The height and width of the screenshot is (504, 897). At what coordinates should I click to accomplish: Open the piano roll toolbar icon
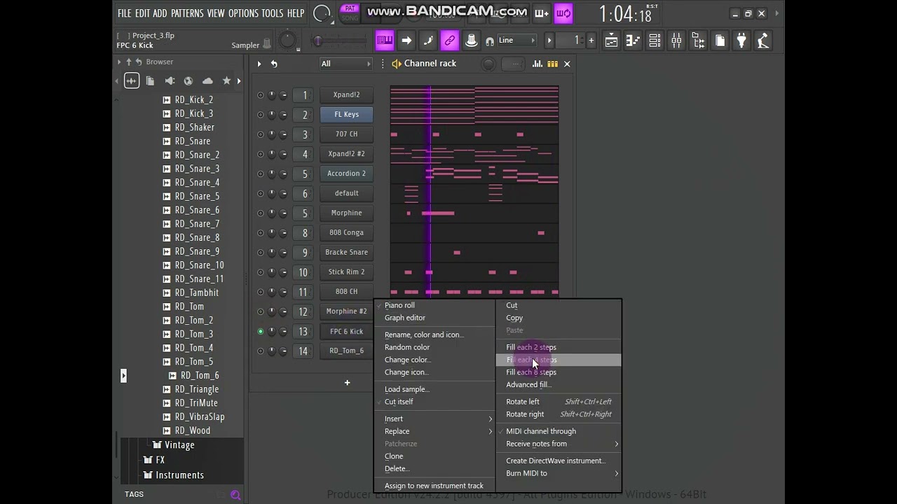click(x=633, y=41)
